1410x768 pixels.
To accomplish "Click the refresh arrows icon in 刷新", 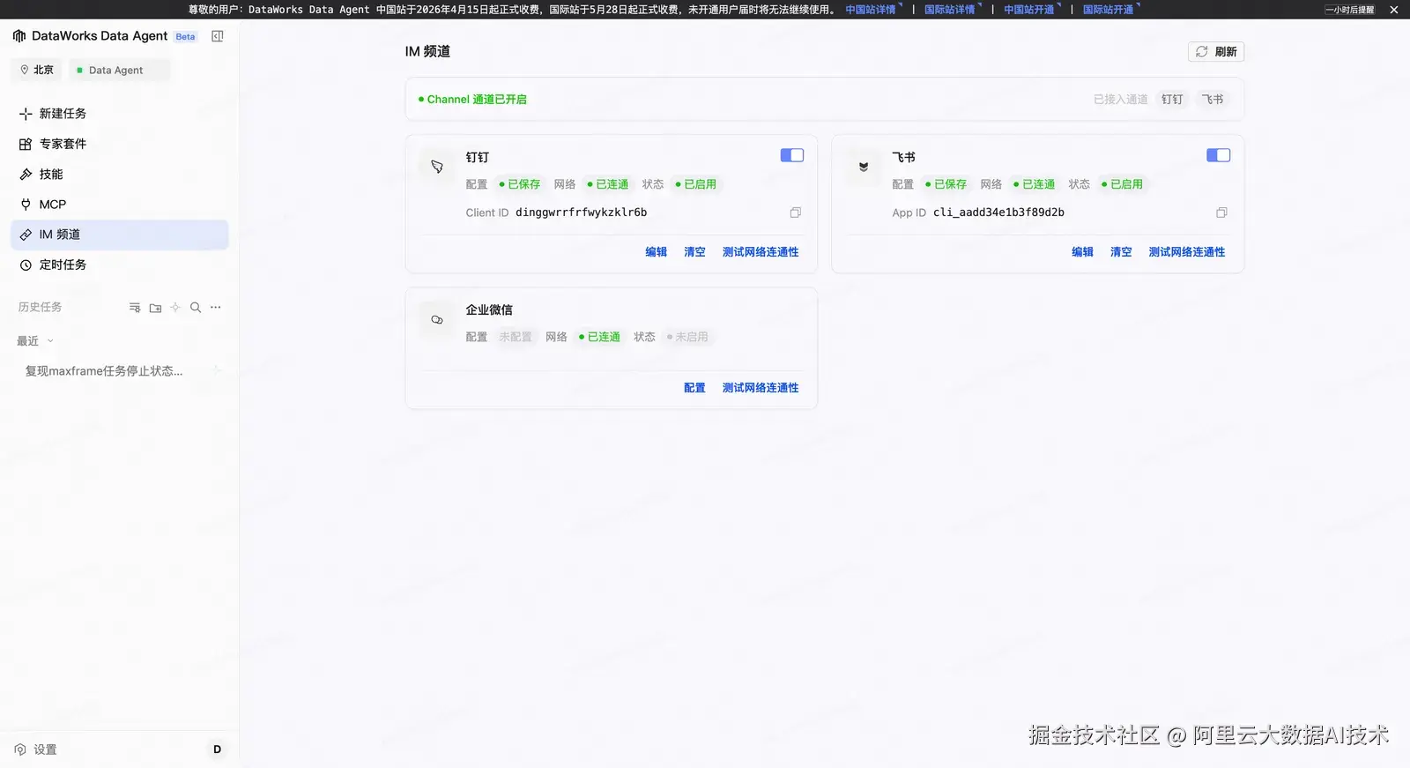I will pyautogui.click(x=1201, y=52).
